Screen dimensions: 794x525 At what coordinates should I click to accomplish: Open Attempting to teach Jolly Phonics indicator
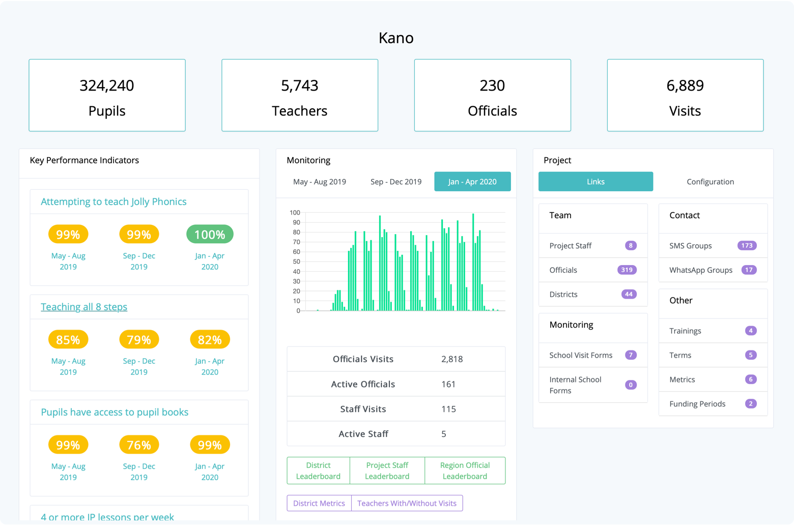[x=114, y=201]
